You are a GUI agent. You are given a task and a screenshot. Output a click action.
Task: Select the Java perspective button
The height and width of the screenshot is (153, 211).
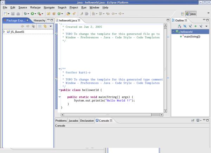(191, 14)
